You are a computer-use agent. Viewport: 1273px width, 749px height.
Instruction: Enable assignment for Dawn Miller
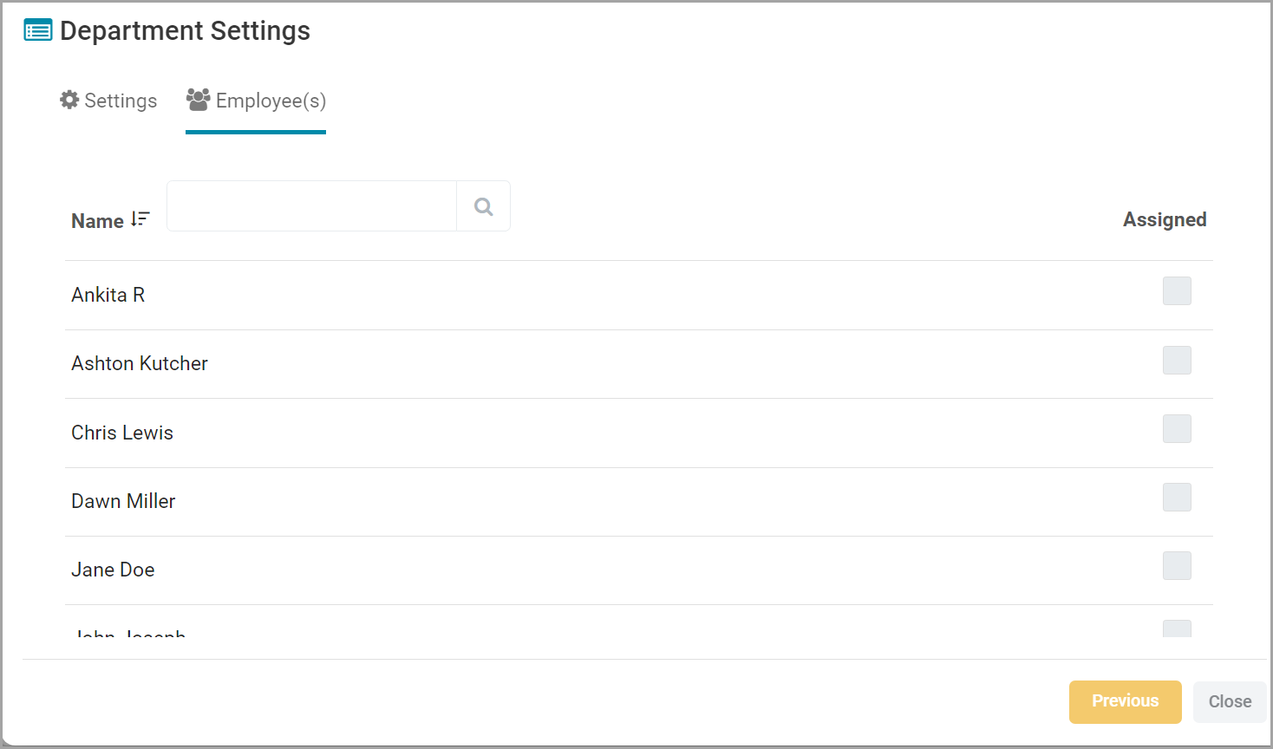(x=1177, y=497)
